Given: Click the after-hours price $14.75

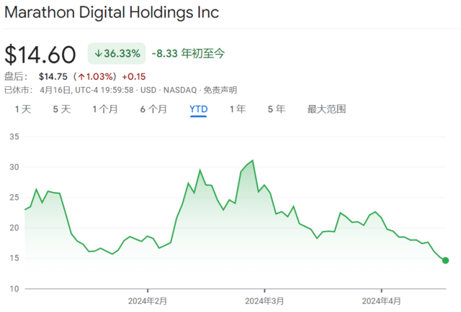Looking at the screenshot, I should click(53, 76).
